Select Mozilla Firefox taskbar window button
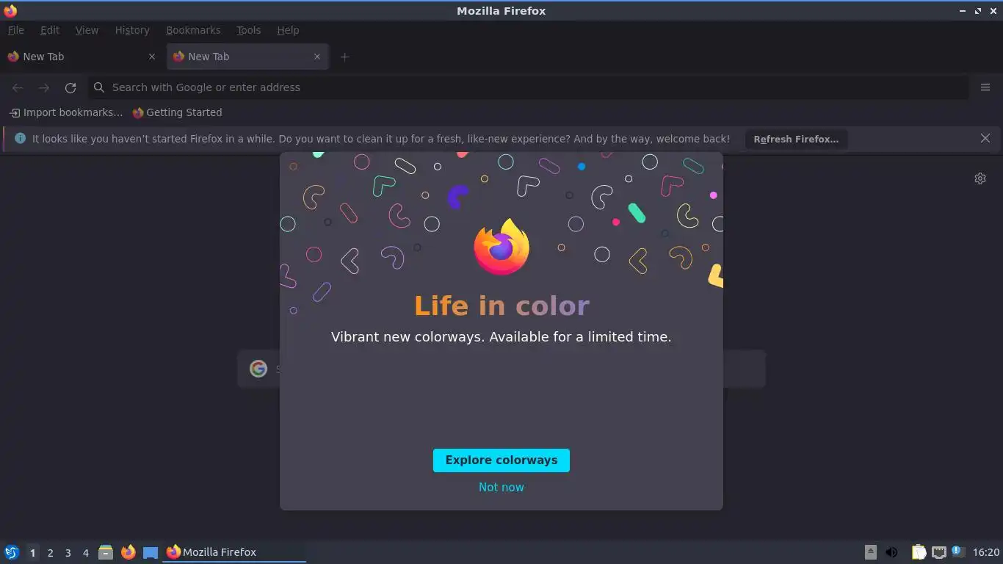The width and height of the screenshot is (1003, 564). [x=233, y=552]
